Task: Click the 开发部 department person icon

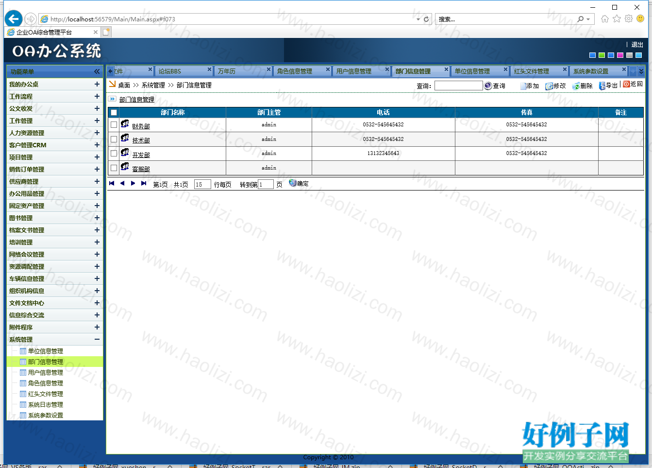Action: (125, 152)
